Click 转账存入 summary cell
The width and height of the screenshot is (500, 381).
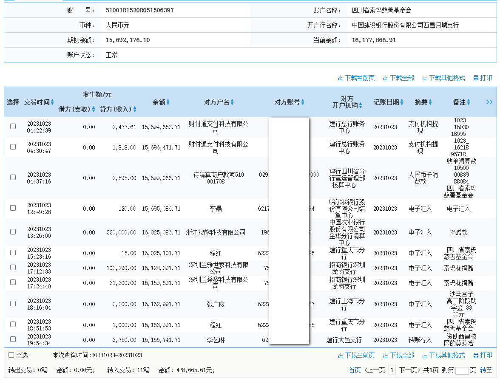coord(420,340)
